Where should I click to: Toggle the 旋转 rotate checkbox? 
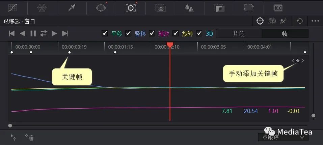point(176,33)
